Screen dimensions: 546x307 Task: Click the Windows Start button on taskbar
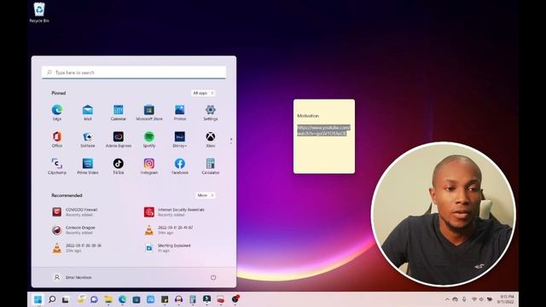38,299
